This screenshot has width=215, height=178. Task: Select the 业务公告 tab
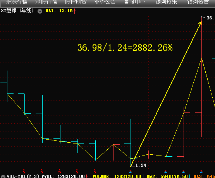tap(105, 2)
